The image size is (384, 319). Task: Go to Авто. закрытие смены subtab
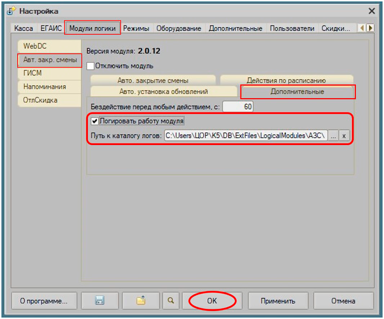pyautogui.click(x=153, y=80)
